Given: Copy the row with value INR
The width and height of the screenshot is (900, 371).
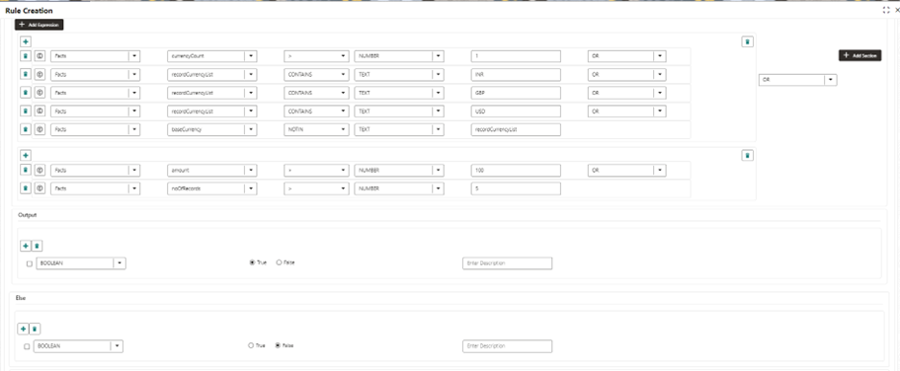Looking at the screenshot, I should [40, 75].
